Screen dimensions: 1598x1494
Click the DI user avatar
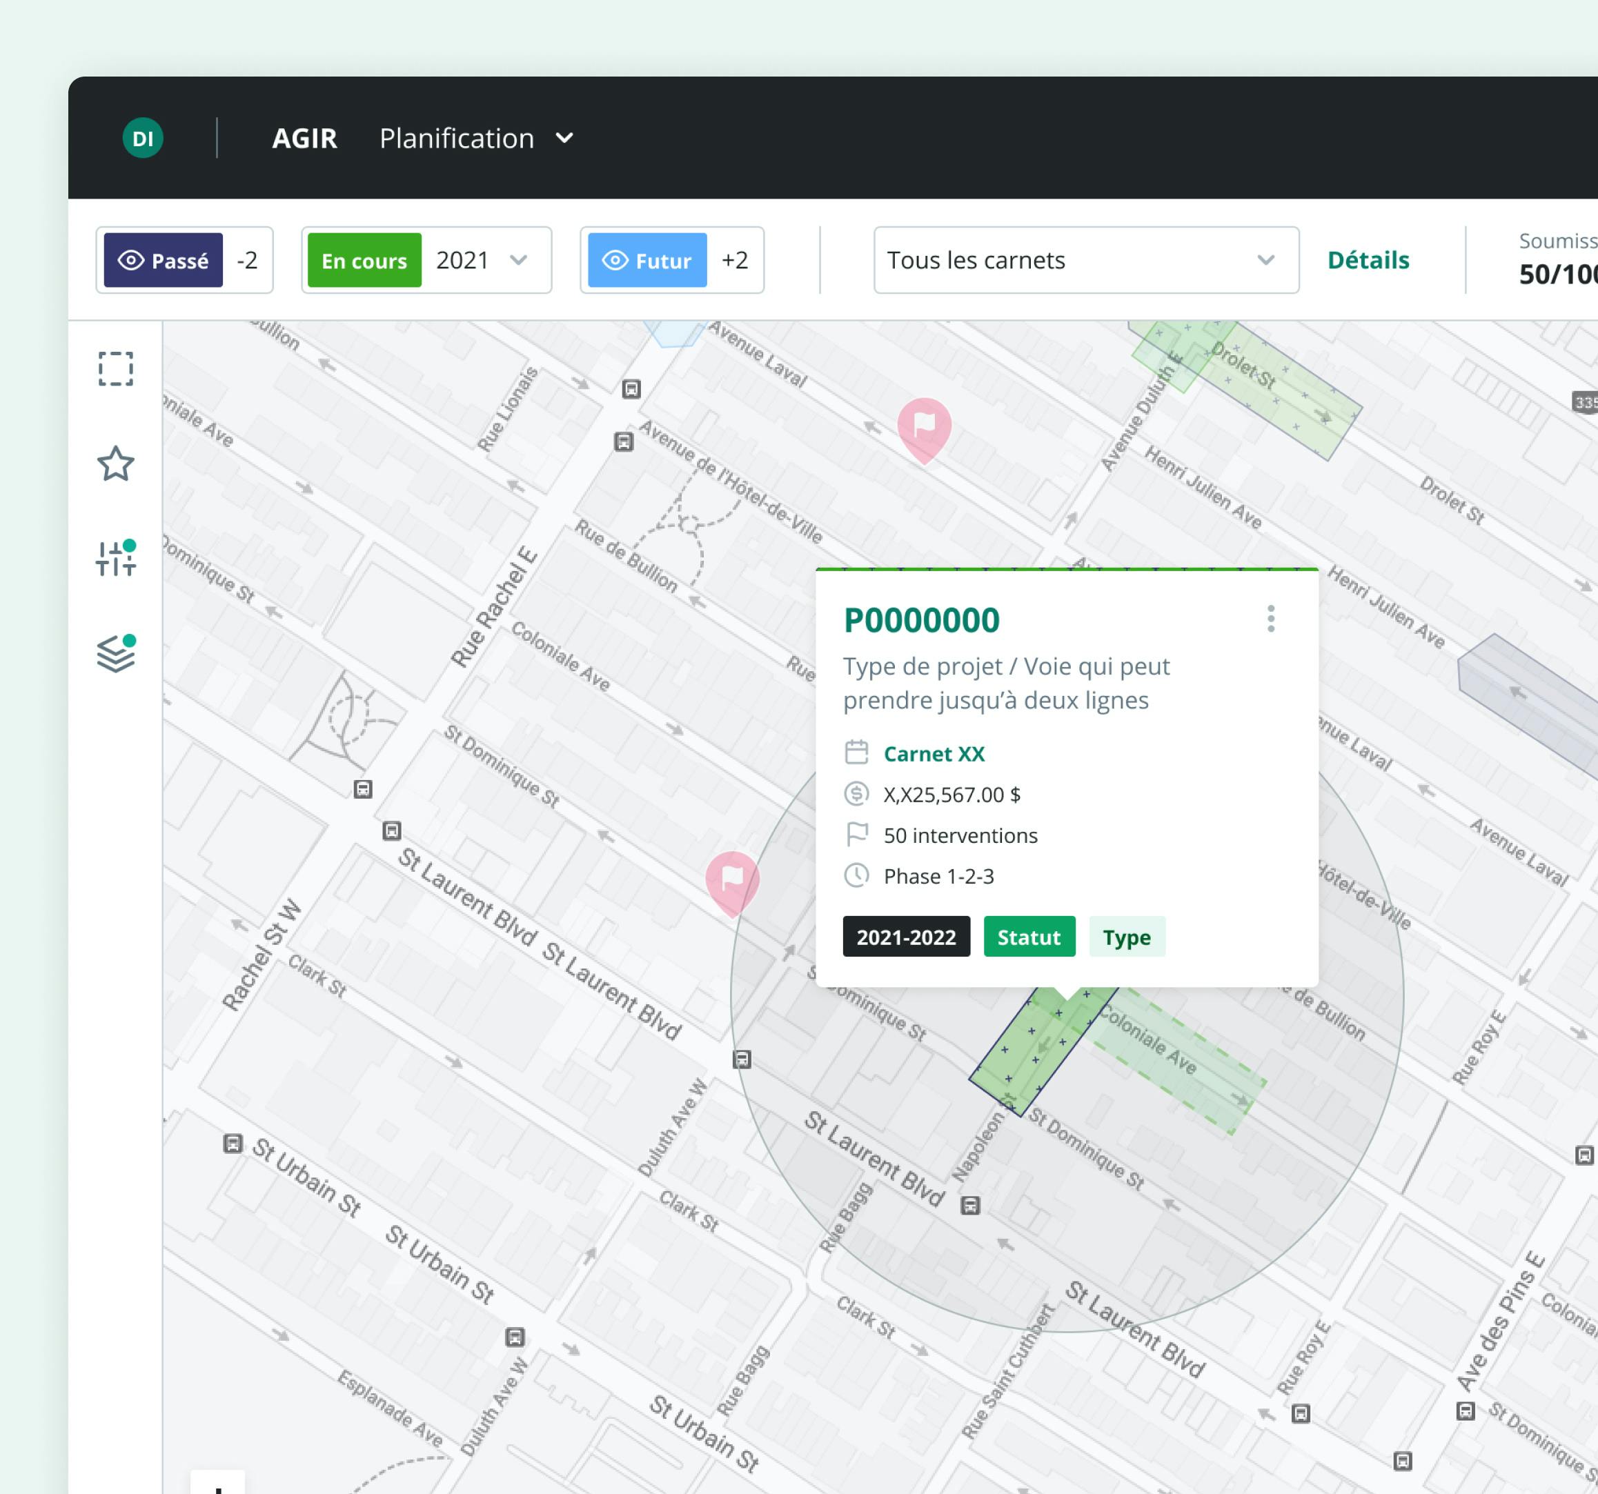[143, 138]
